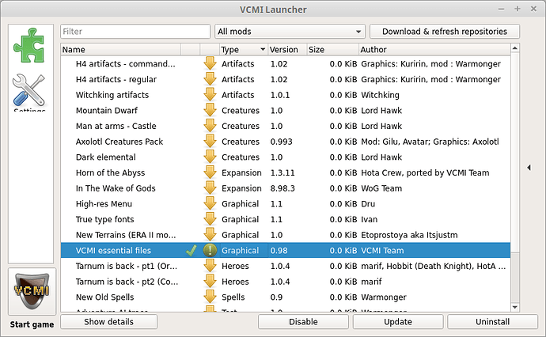Screen dimensions: 546x337
Task: Click the Uninstall button
Action: click(492, 322)
